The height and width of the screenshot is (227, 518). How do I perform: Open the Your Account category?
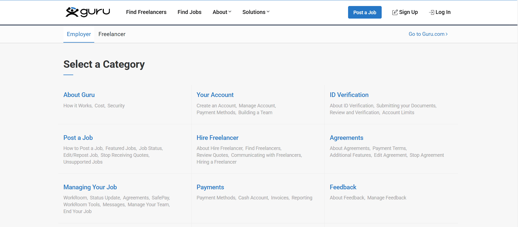click(x=215, y=95)
